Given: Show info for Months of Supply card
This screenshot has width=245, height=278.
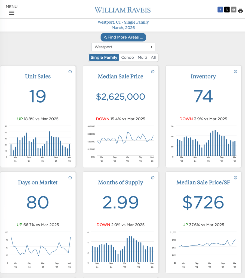Looking at the screenshot, I should pyautogui.click(x=153, y=178).
